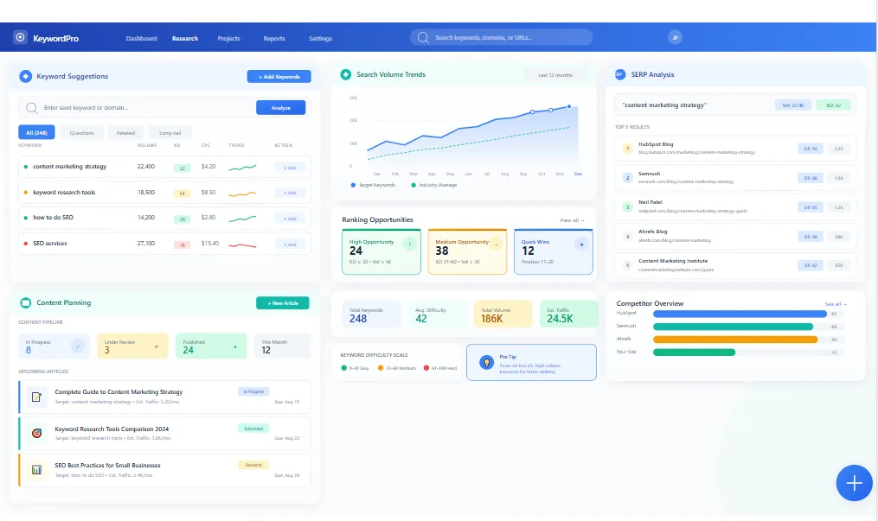Expand View all in Ranking Opportunities
The image size is (878, 521).
coord(570,219)
